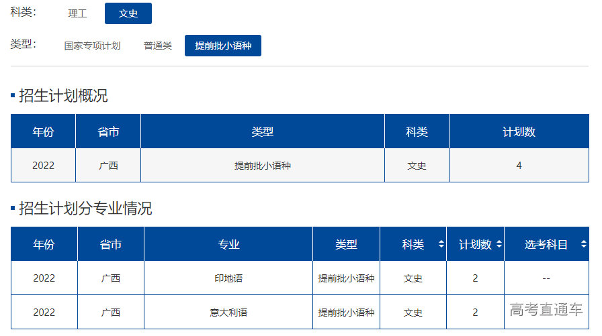
Task: Sort table by 计划数 column arrows
Action: click(x=499, y=245)
